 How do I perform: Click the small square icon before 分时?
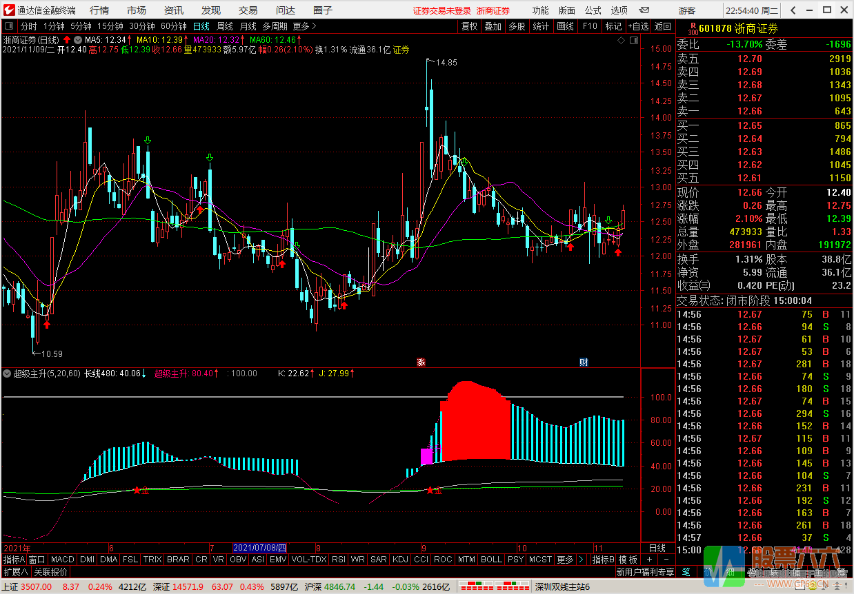9,26
